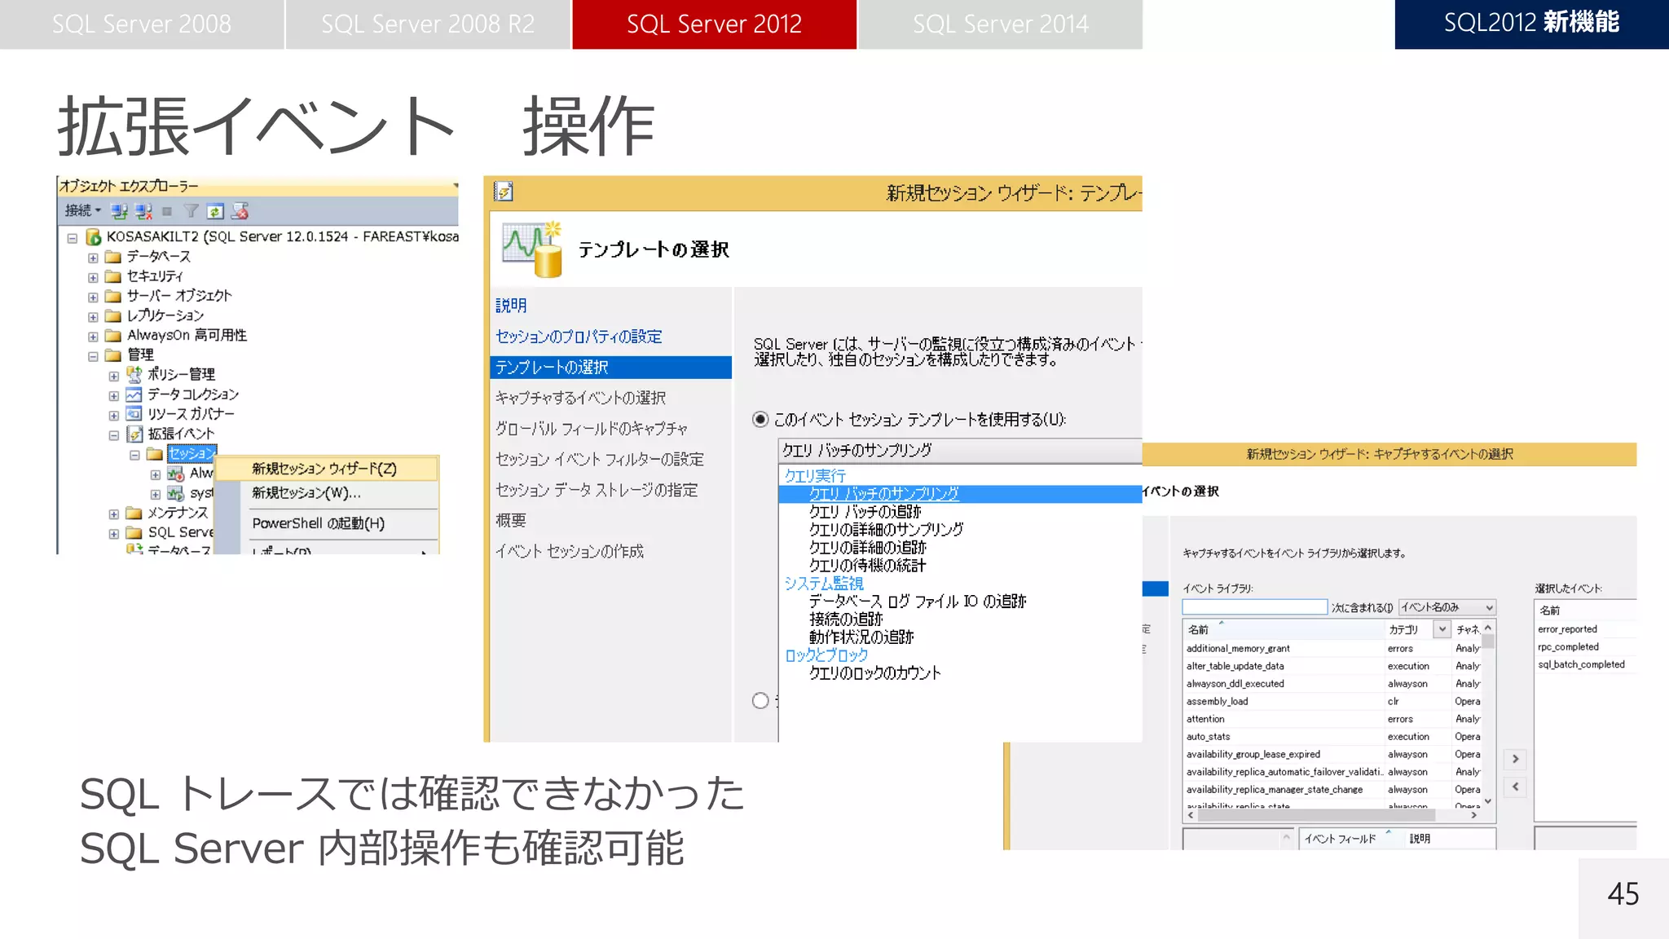This screenshot has height=939, width=1669.
Task: Select the セッション tree node
Action: pos(192,453)
